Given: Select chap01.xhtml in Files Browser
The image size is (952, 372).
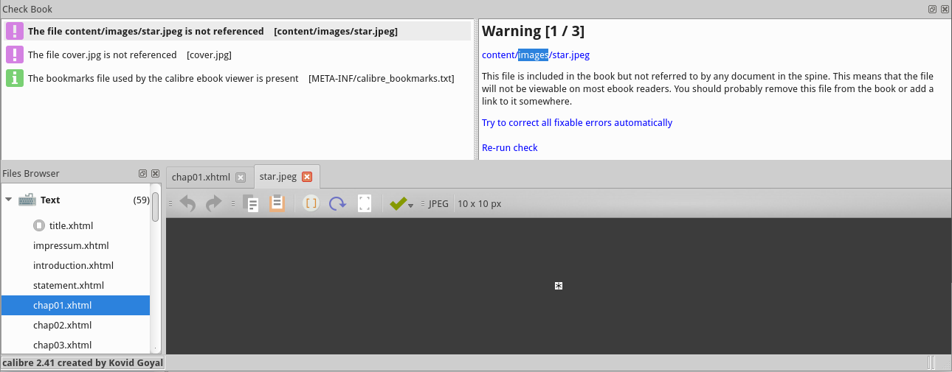Looking at the screenshot, I should coord(75,305).
